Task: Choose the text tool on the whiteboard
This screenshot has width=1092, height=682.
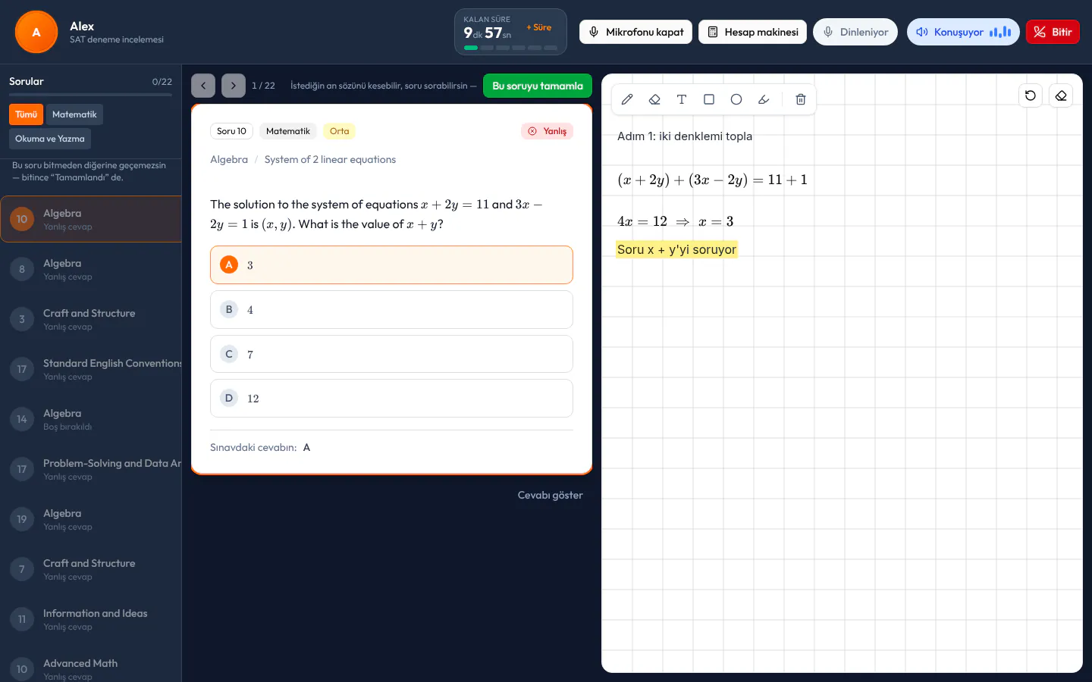Action: coord(682,99)
